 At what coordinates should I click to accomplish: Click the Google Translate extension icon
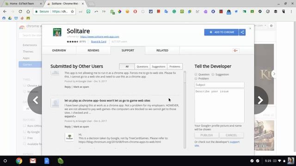pos(166,12)
